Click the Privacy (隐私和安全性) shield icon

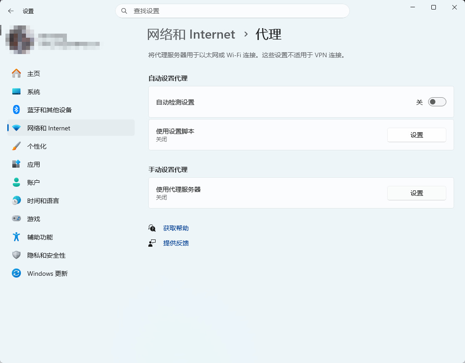(x=16, y=255)
